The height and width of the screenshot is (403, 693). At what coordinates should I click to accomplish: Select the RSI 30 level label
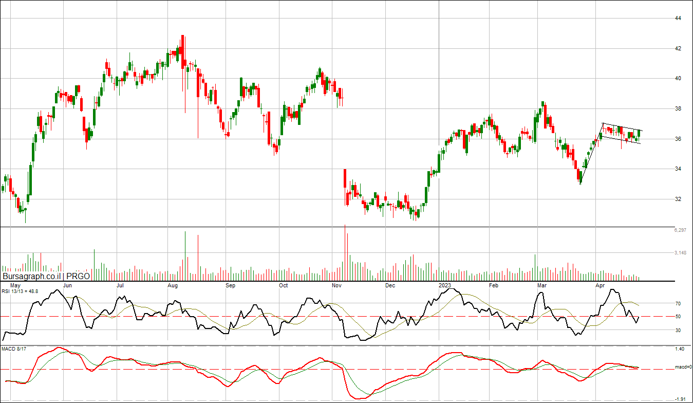[678, 331]
